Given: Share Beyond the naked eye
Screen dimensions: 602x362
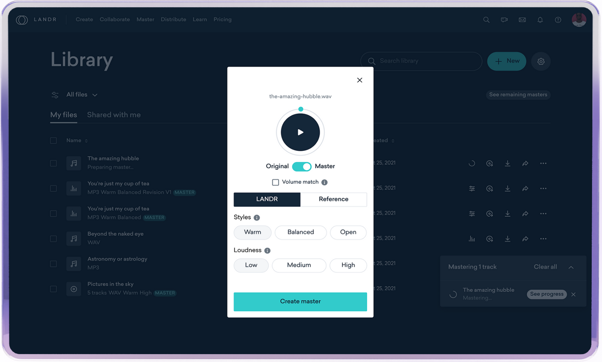Looking at the screenshot, I should click(525, 239).
